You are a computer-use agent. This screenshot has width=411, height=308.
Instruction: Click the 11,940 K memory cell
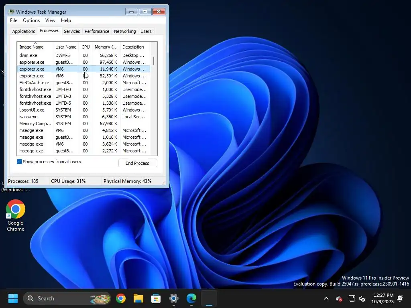[x=108, y=69]
